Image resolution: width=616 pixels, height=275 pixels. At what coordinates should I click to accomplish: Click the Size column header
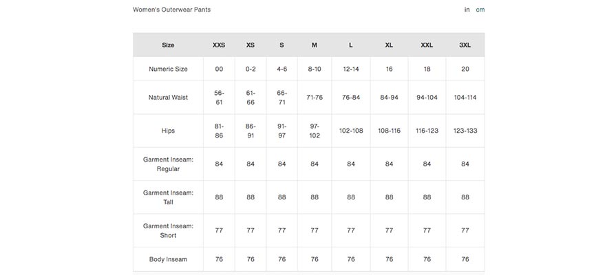tap(168, 45)
